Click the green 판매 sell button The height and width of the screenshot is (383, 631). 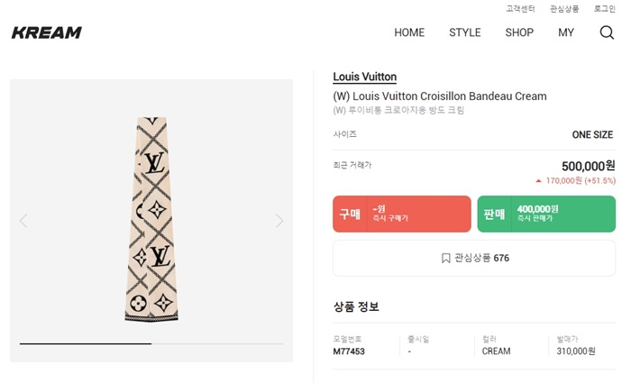546,214
